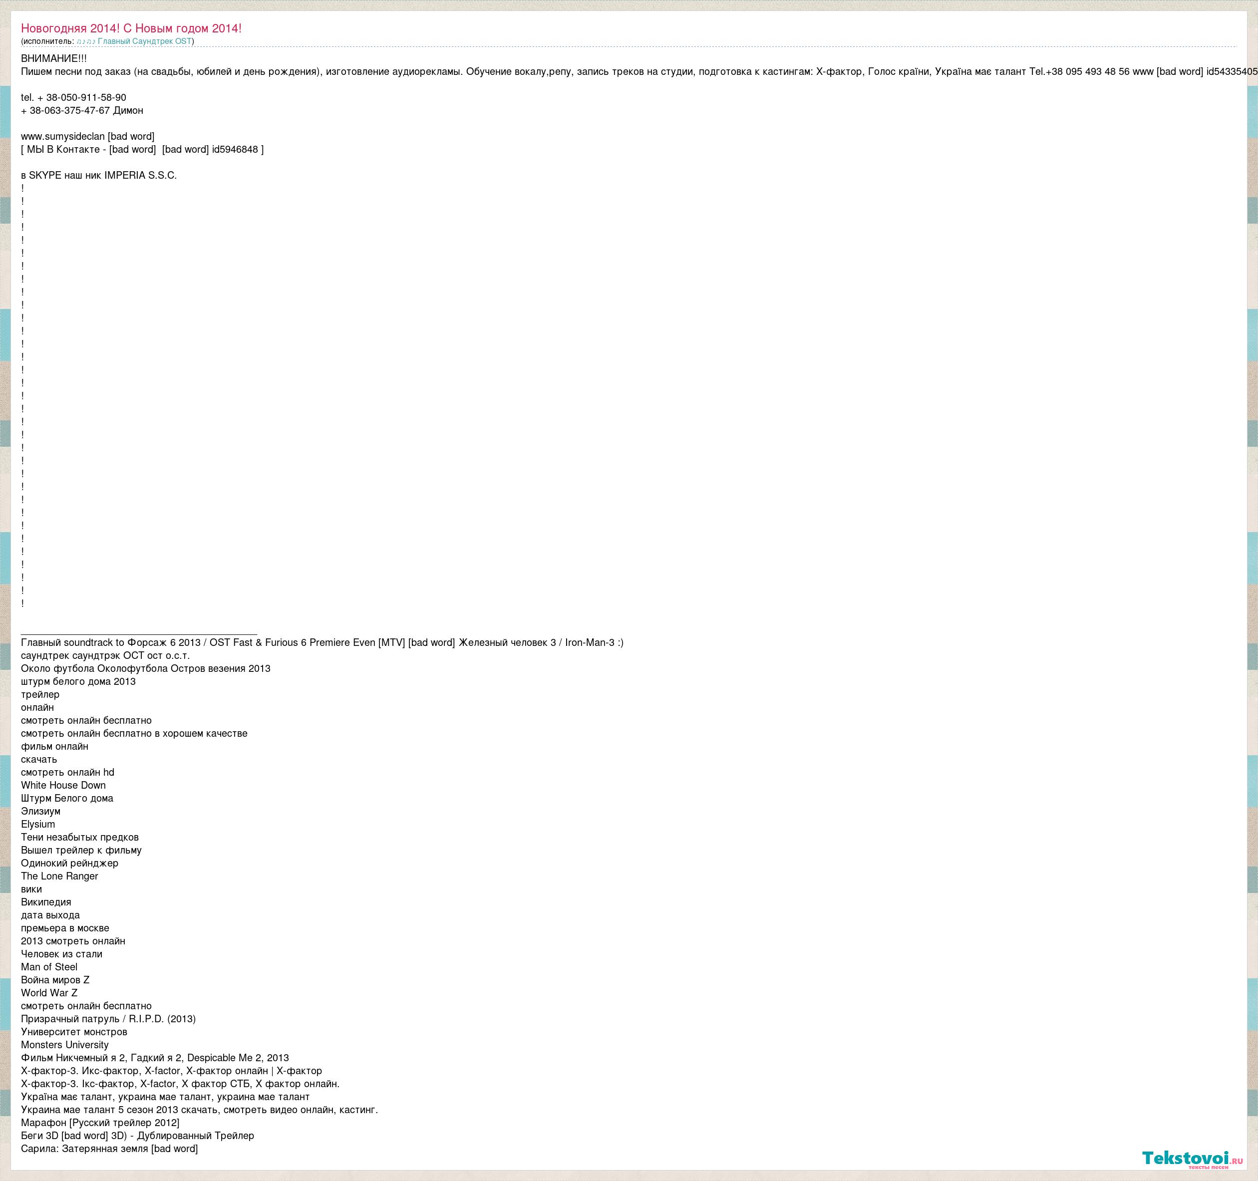This screenshot has width=1258, height=1181.
Task: Click the Марафон [Русский трейлер 2012] line
Action: click(x=100, y=1122)
